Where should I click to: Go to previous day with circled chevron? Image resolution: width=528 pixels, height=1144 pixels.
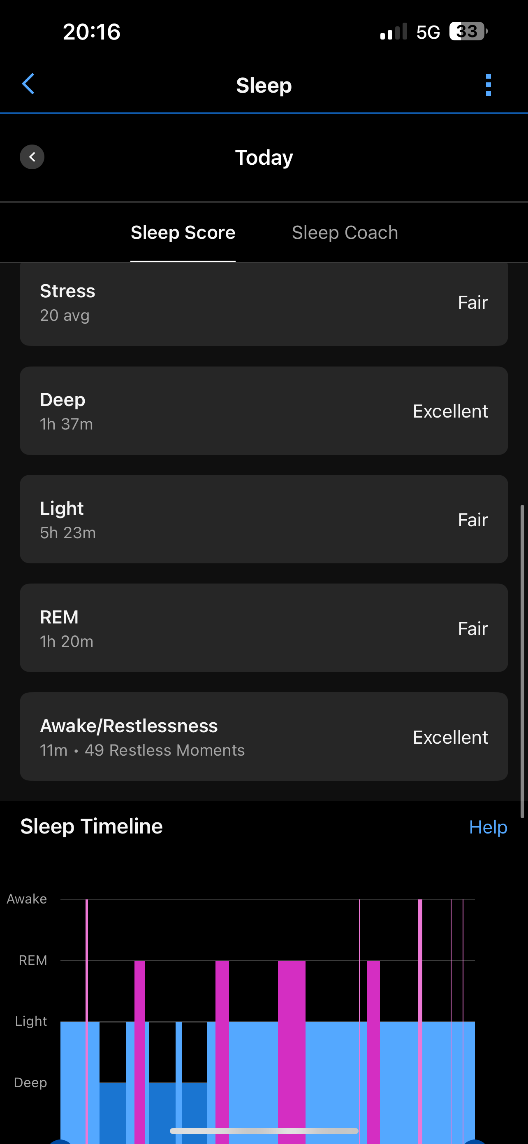32,157
